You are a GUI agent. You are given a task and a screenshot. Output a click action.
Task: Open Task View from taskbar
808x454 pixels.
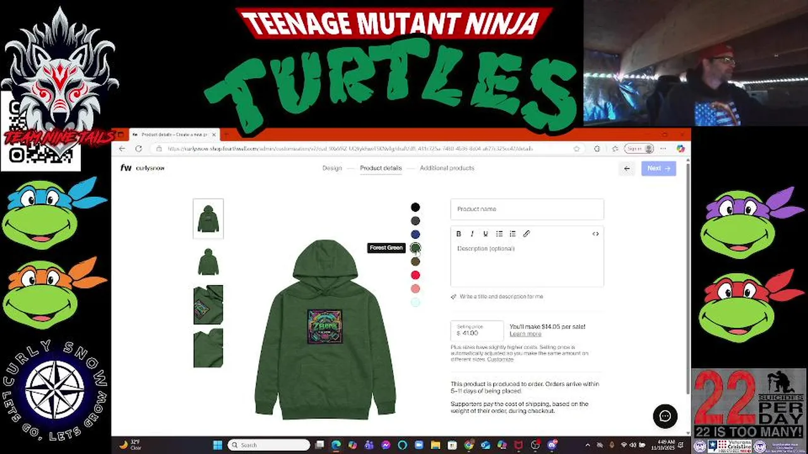pos(319,445)
